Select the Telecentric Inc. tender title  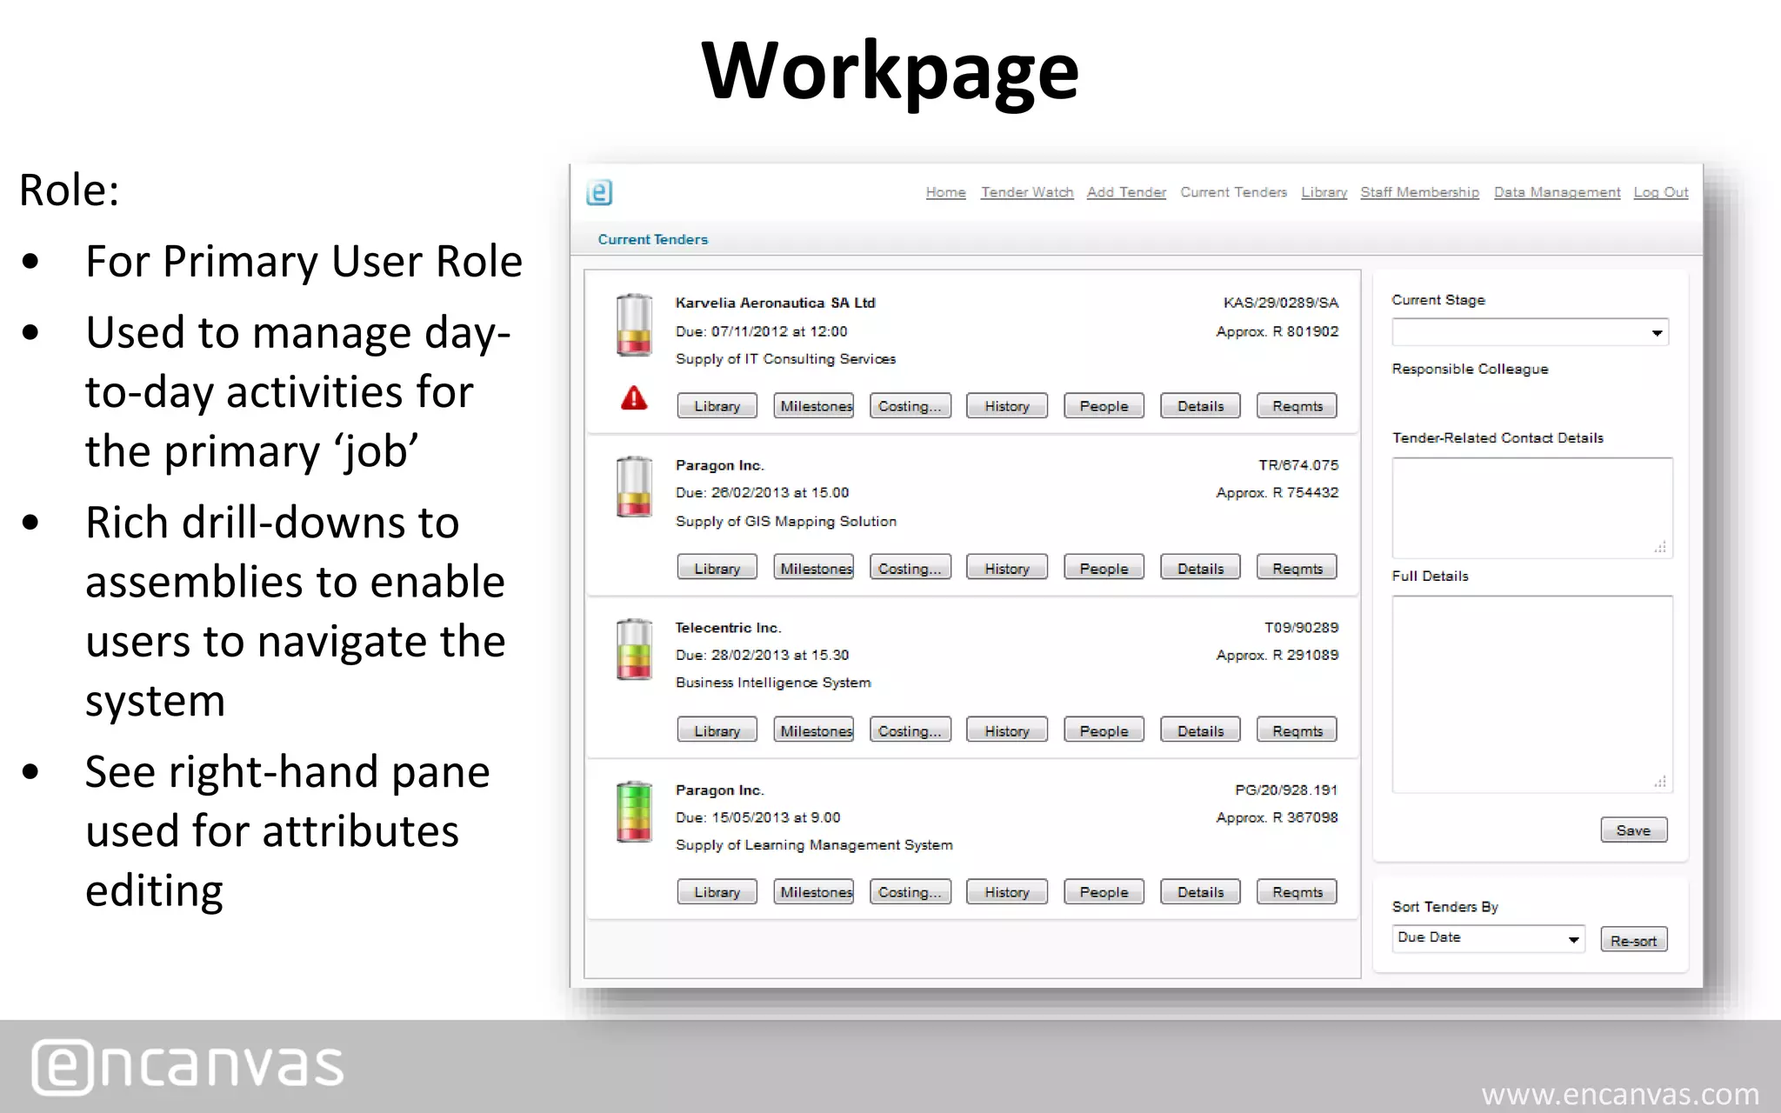(728, 628)
